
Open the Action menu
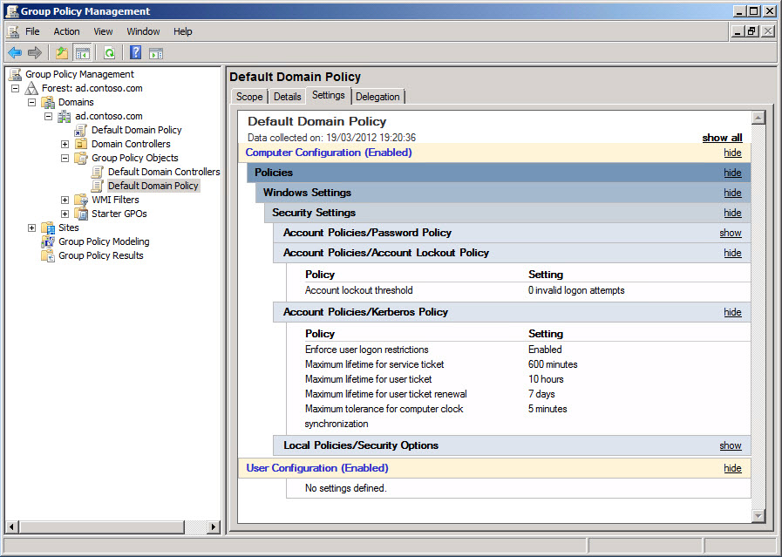[66, 31]
